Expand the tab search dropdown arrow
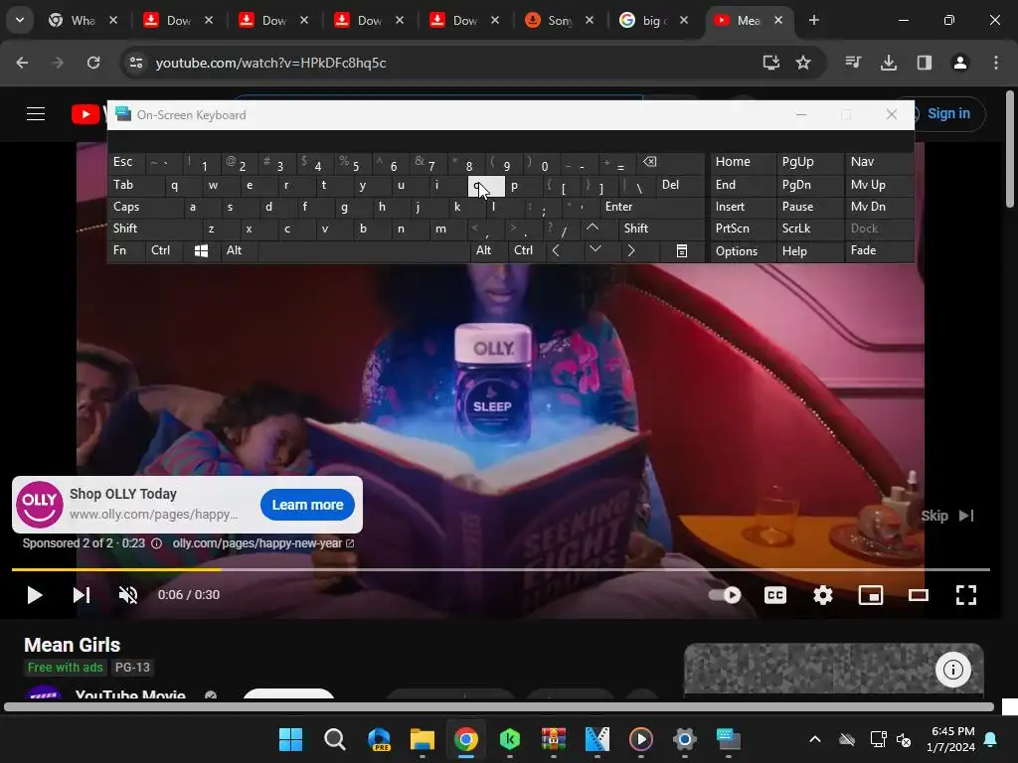The image size is (1018, 763). [x=20, y=20]
